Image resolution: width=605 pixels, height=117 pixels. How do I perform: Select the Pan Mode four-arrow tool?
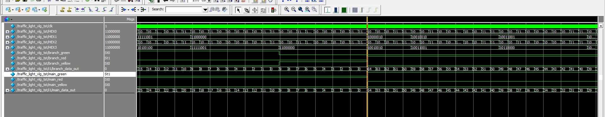pos(255,10)
